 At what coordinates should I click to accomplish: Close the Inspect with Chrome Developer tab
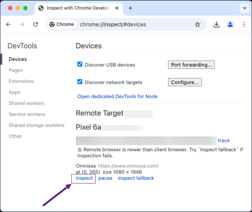tap(117, 8)
